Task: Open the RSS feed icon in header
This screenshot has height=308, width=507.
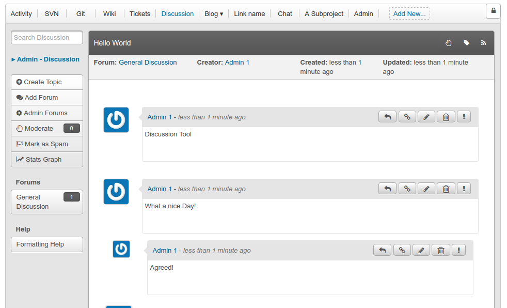Action: [484, 43]
